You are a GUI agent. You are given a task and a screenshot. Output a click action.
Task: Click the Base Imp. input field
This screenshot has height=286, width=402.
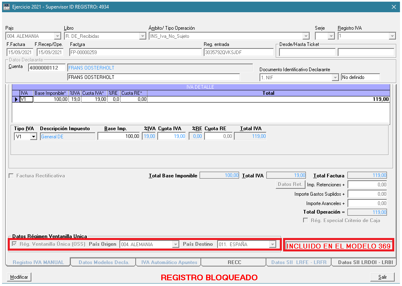coord(119,136)
